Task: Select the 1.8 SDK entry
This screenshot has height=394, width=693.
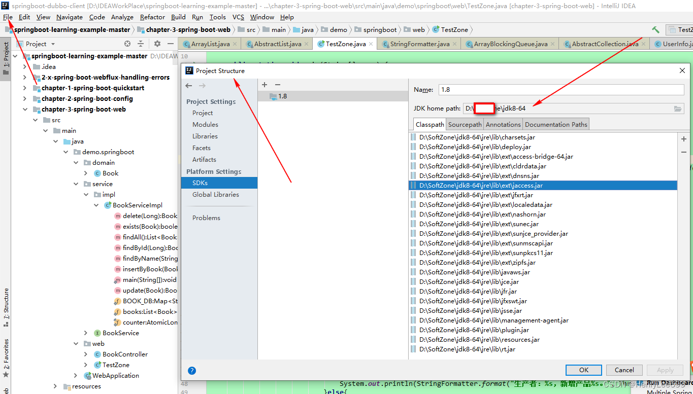Action: [x=333, y=96]
